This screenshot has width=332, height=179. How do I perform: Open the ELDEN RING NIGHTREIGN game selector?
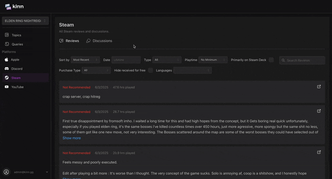point(25,21)
